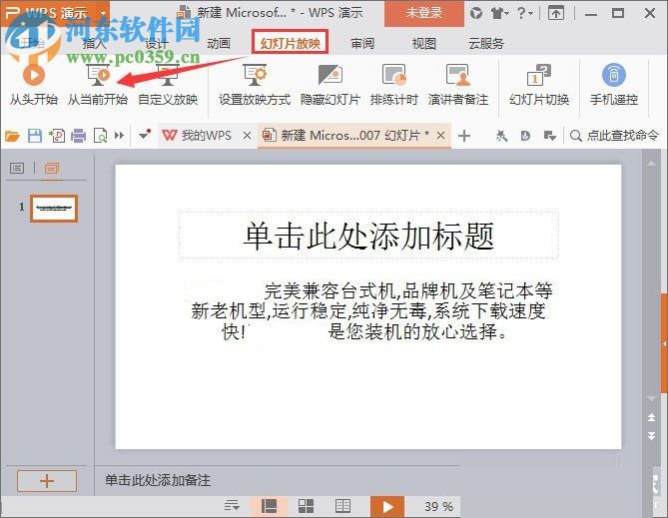This screenshot has height=518, width=668.
Task: Click the skin shirt icon in title bar
Action: point(499,14)
